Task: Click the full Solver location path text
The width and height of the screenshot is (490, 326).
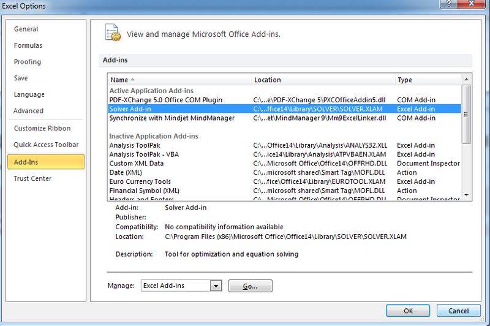Action: click(x=285, y=237)
